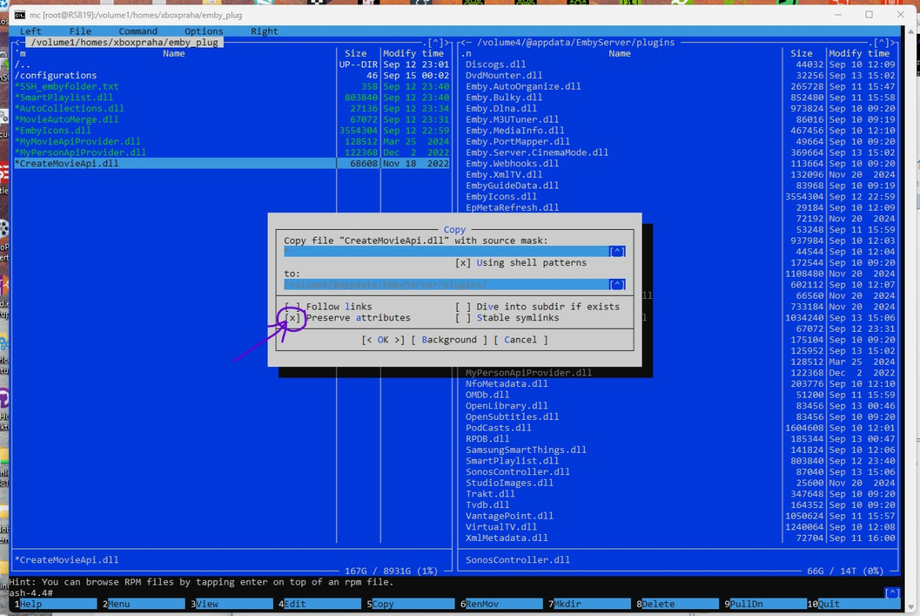920x616 pixels.
Task: Uncheck Preserve attributes checkbox
Action: point(292,317)
